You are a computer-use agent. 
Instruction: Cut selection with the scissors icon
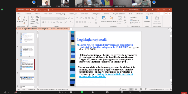[x=24, y=18]
